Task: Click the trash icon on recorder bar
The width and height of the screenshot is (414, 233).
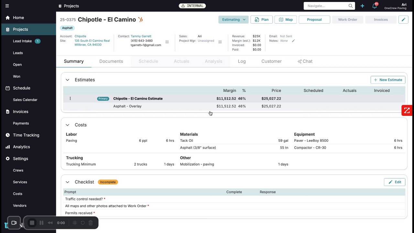Action: pyautogui.click(x=91, y=223)
